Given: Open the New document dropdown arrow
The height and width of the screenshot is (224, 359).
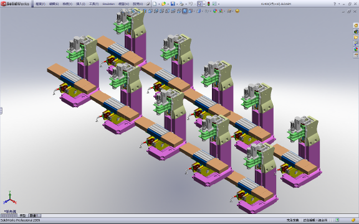Looking at the screenshot, I should tap(159, 4).
